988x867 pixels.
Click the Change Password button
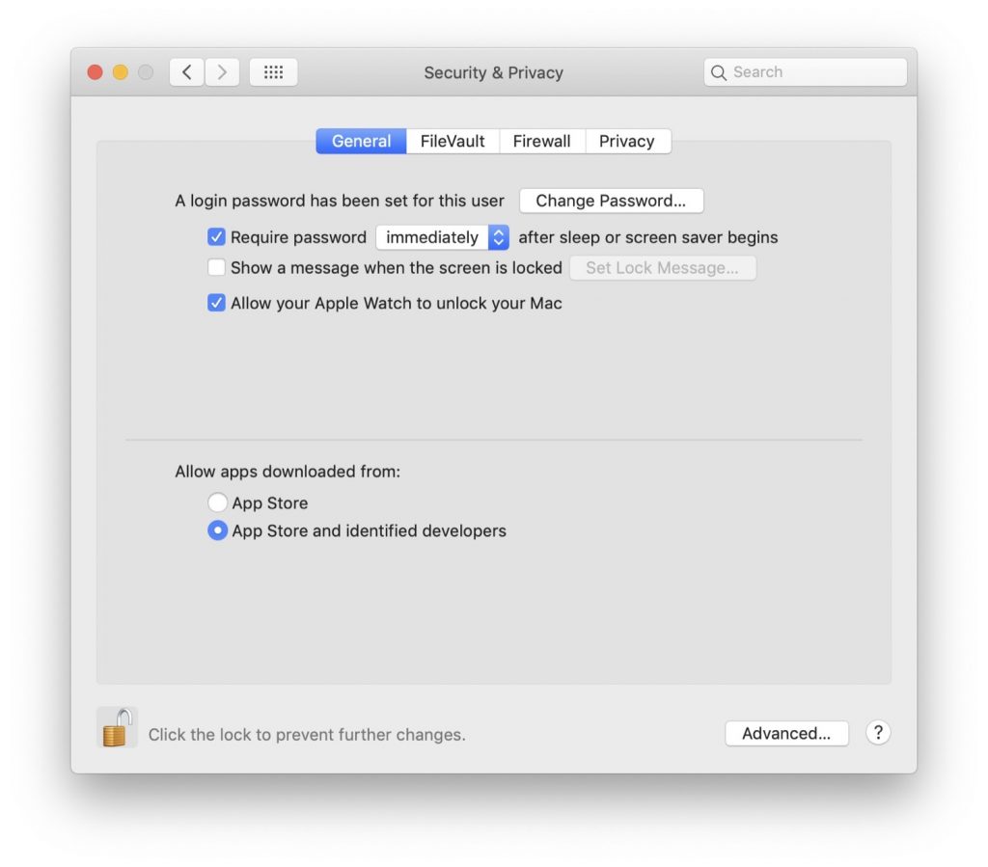point(611,201)
